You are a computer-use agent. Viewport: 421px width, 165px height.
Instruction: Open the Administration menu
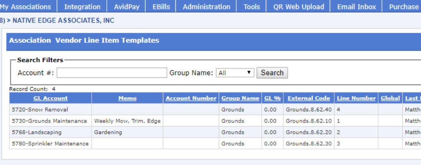tap(206, 7)
